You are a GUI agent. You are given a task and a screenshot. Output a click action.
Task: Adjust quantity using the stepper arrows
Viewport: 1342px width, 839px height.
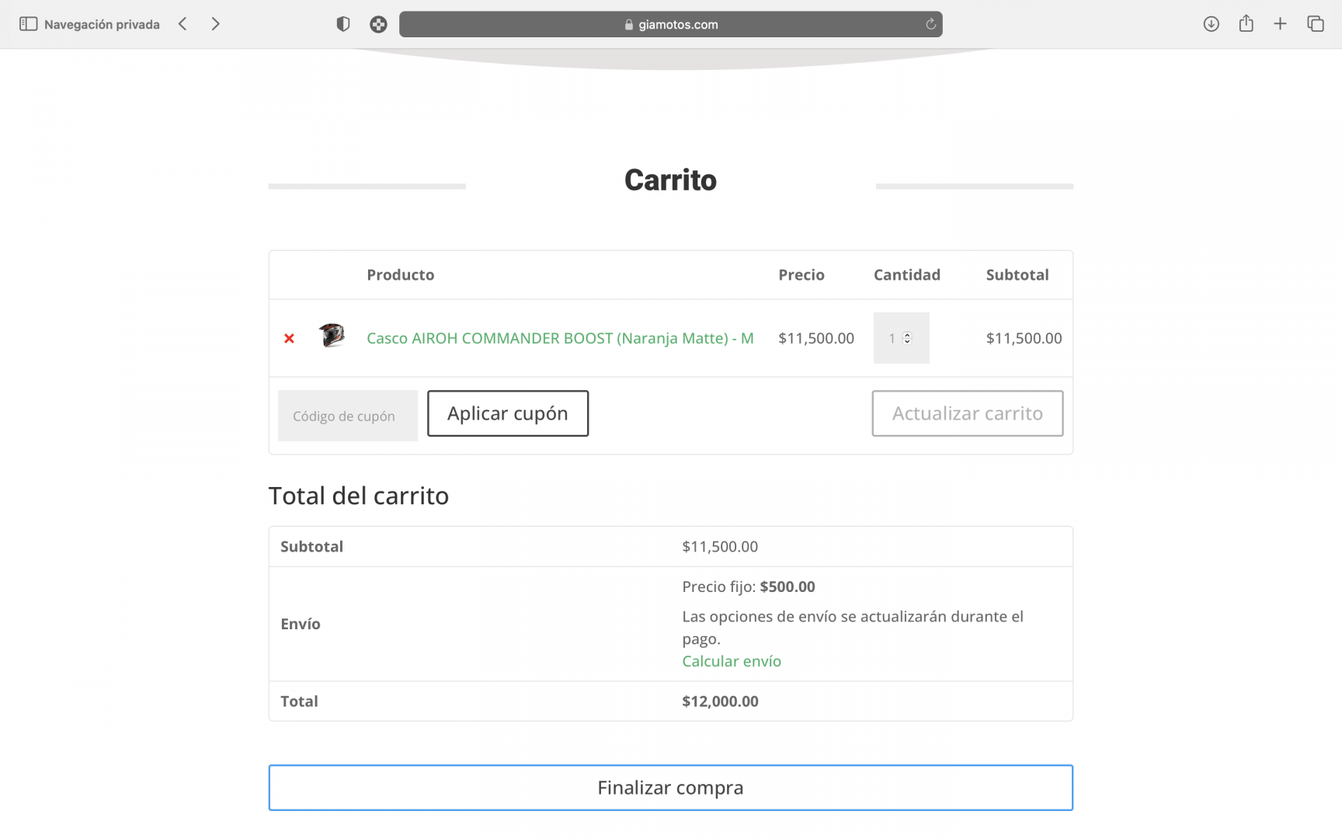tap(907, 338)
